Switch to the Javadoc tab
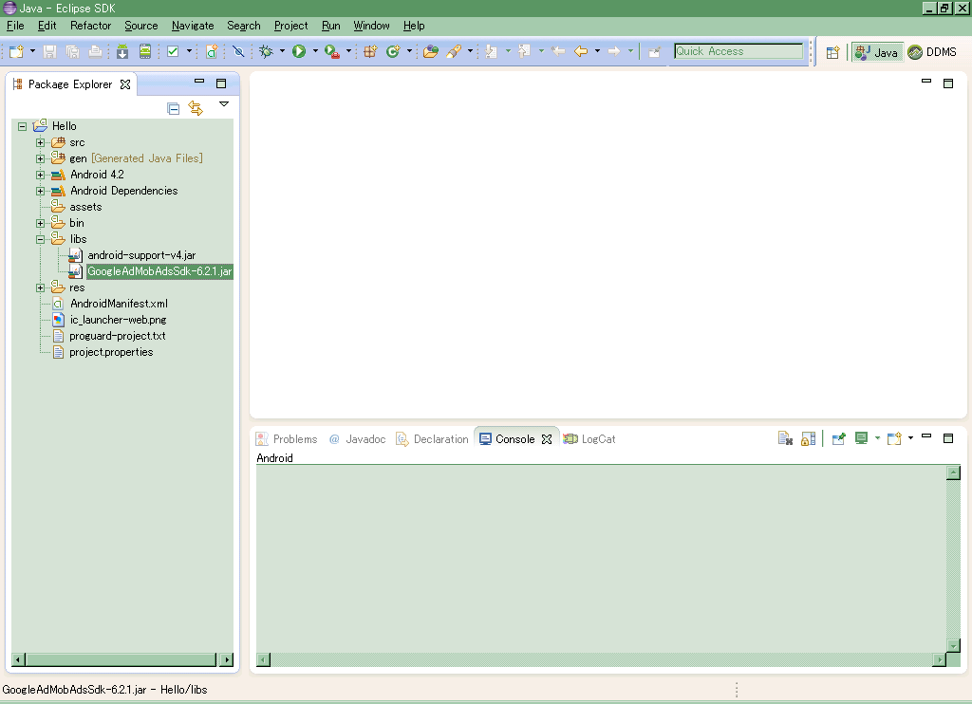Viewport: 972px width, 704px height. 357,438
